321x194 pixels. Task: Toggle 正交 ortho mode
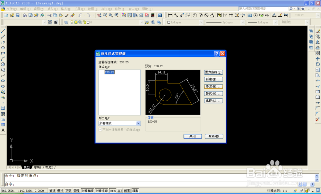tap(68, 191)
